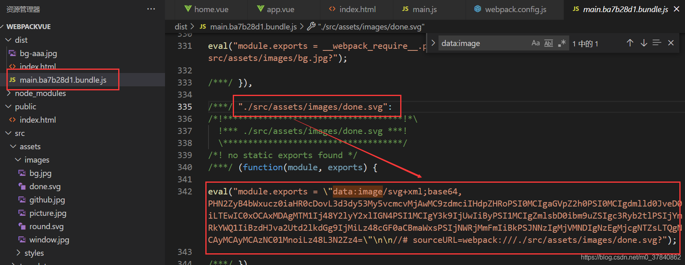The width and height of the screenshot is (685, 265).
Task: Toggle match whole word in find
Action: 549,43
